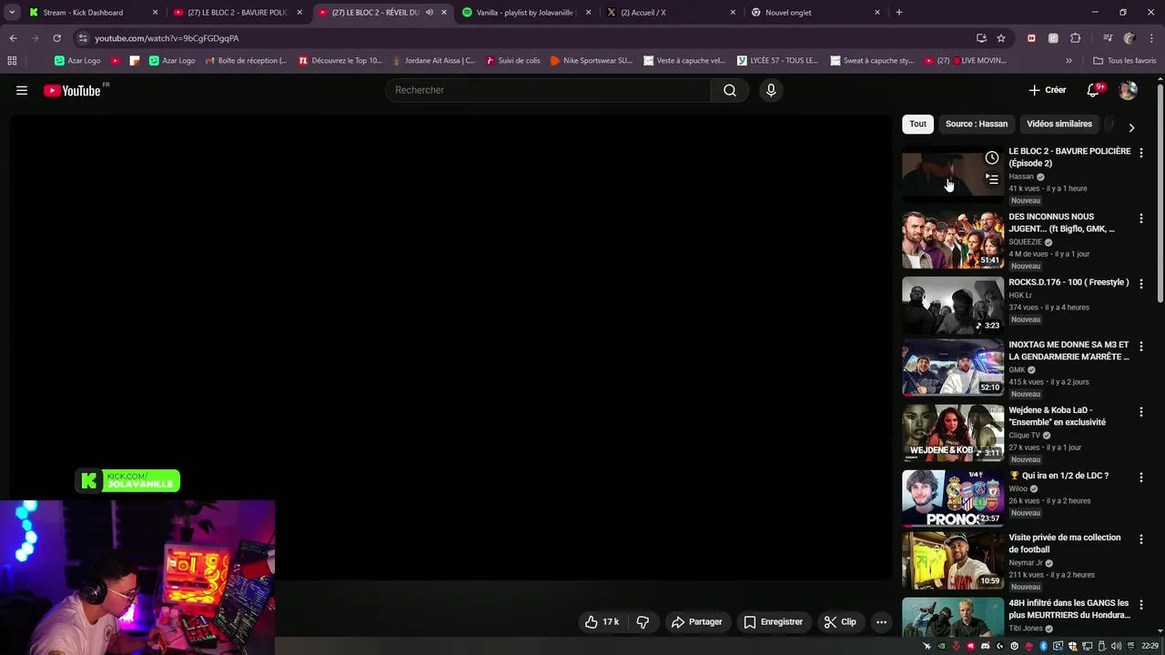Open options for Wejdene & Koba LaD video

tap(1140, 412)
